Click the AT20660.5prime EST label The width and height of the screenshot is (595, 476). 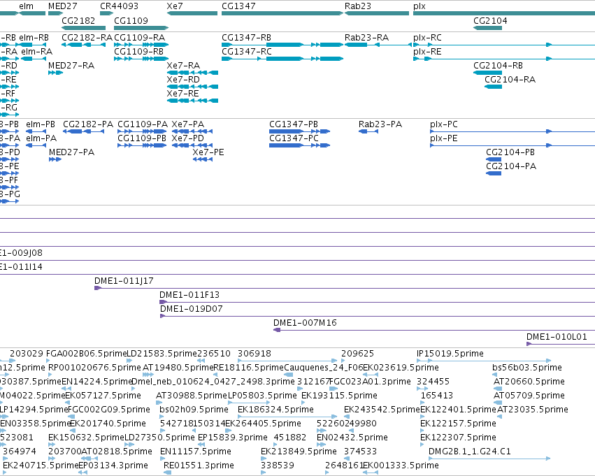pyautogui.click(x=529, y=382)
